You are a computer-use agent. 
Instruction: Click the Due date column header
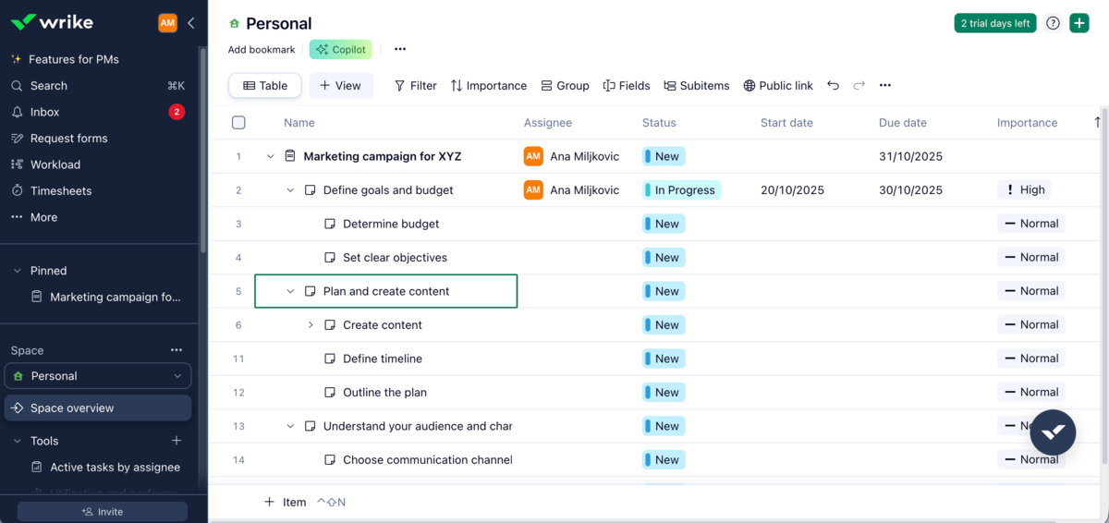click(x=903, y=123)
